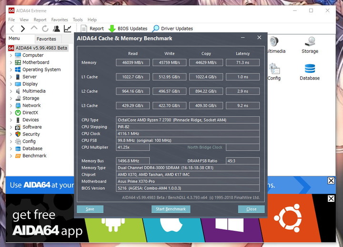Click the Report page icon in toolbar
The height and width of the screenshot is (247, 343).
tap(84, 29)
